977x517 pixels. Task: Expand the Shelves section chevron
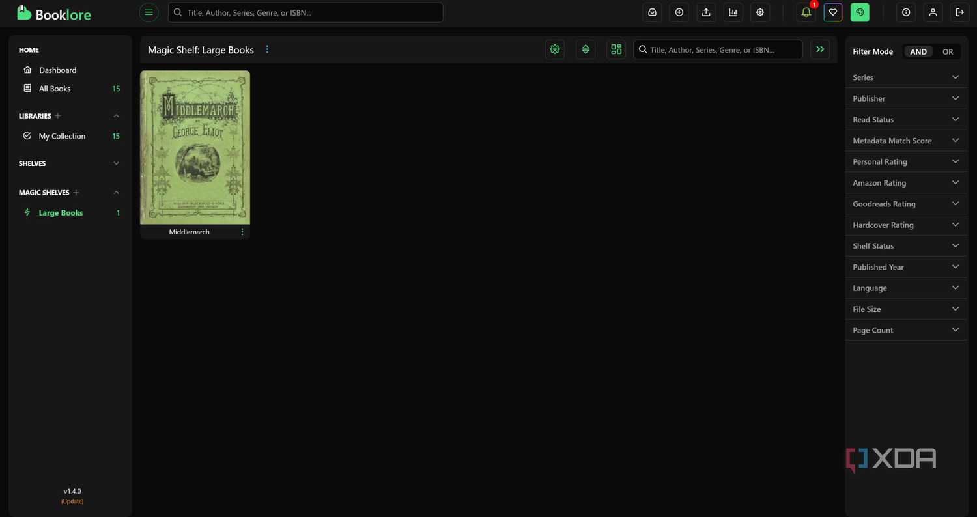(x=117, y=163)
